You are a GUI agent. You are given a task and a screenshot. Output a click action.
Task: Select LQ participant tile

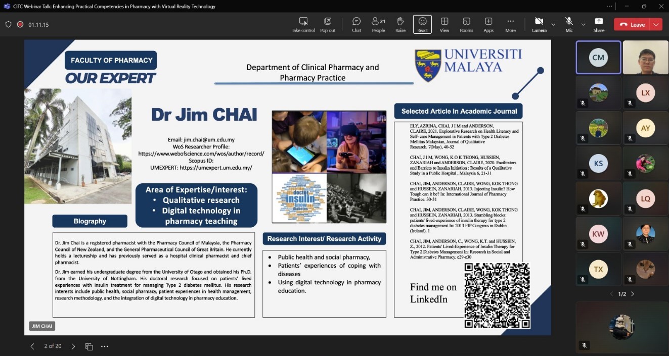coord(645,199)
